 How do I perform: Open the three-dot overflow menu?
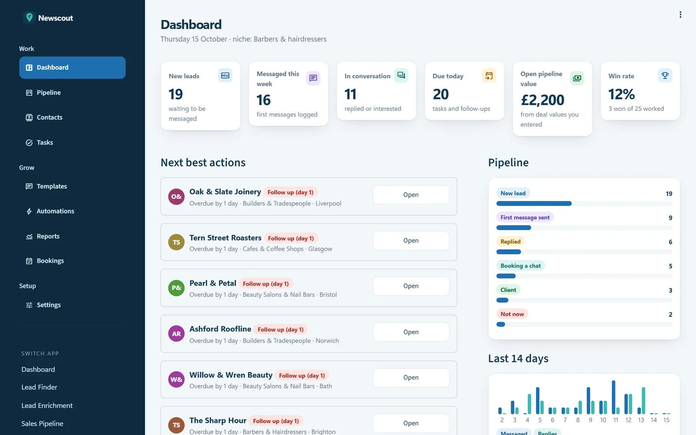(680, 15)
